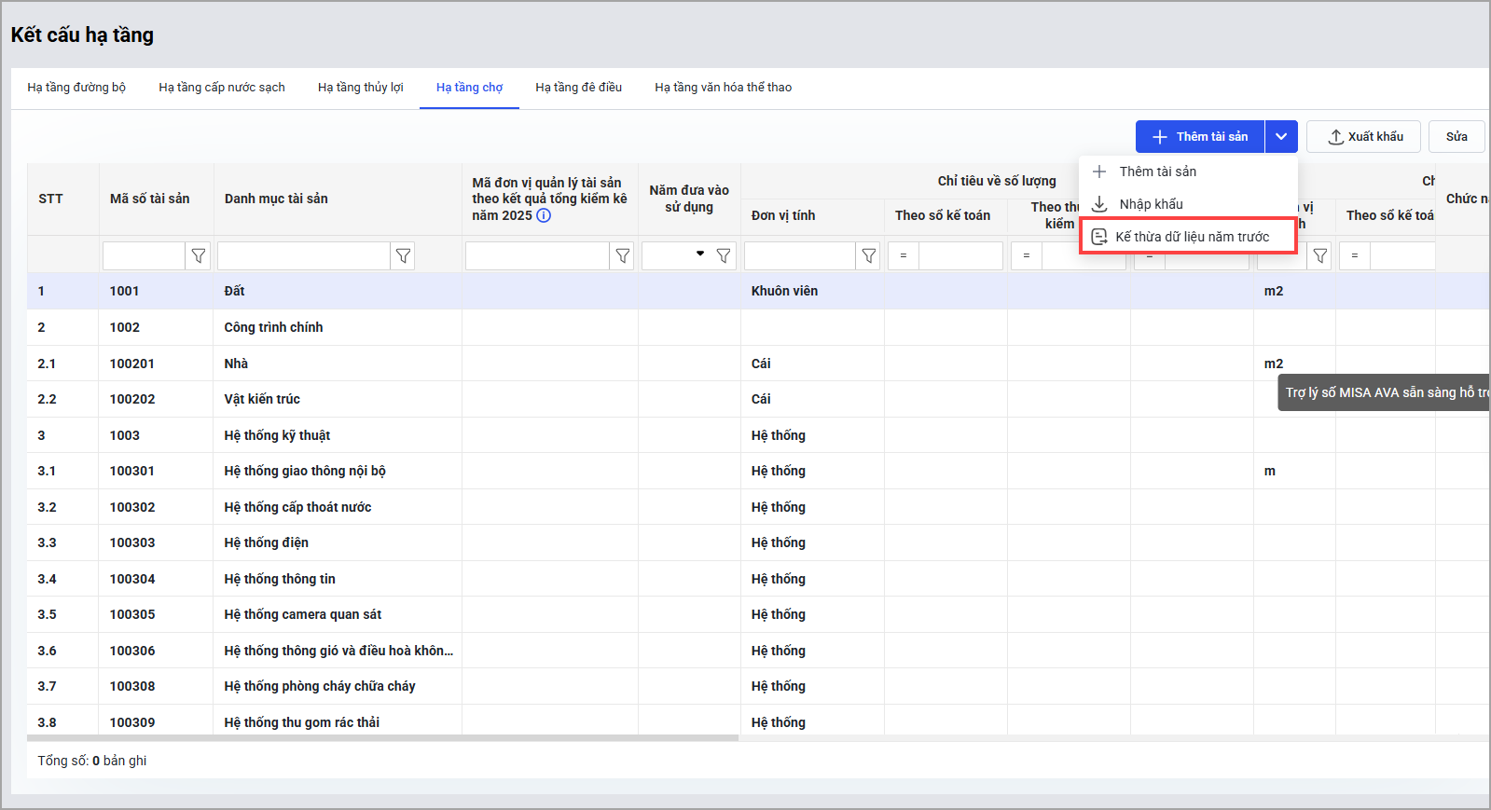
Task: Select the Hệ thống điện row
Action: 266,542
